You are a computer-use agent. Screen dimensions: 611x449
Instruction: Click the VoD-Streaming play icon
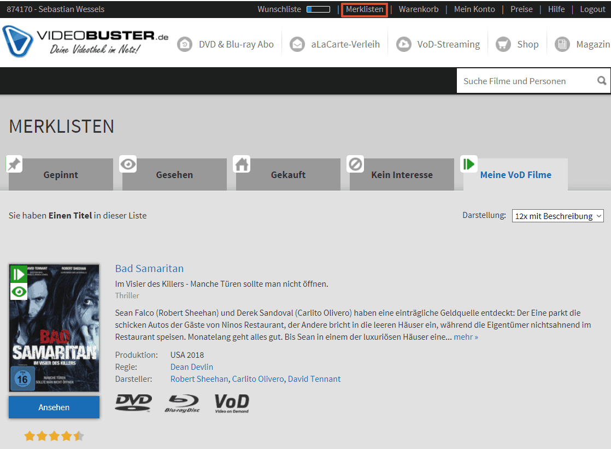coord(404,44)
